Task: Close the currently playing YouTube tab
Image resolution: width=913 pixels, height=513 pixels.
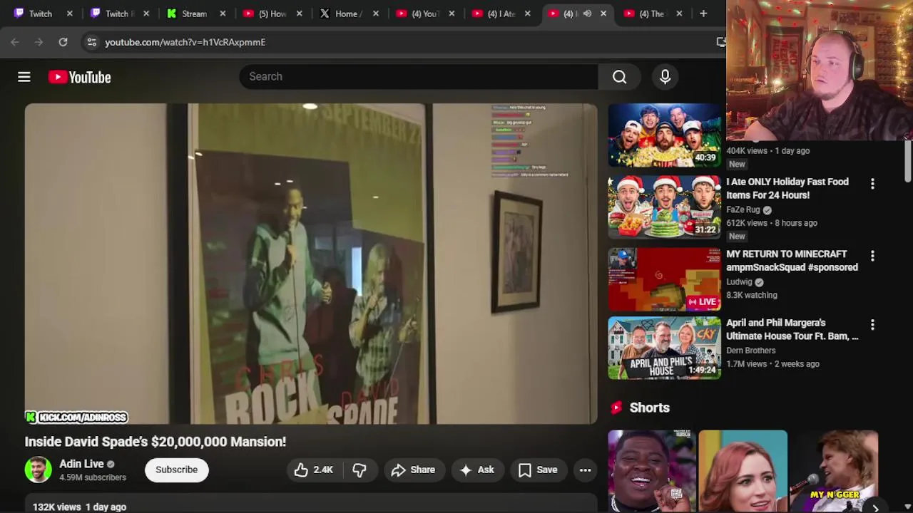Action: click(x=603, y=14)
